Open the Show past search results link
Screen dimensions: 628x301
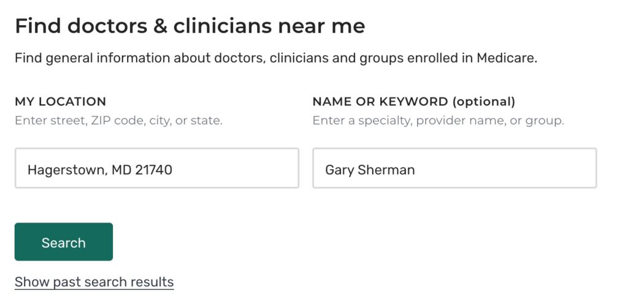[x=94, y=282]
